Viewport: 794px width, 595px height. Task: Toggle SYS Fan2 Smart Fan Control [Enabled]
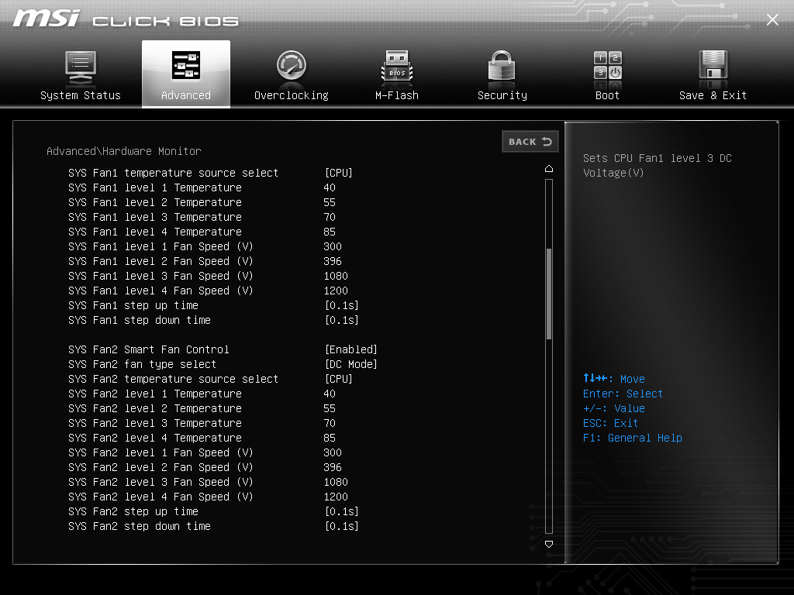coord(351,349)
